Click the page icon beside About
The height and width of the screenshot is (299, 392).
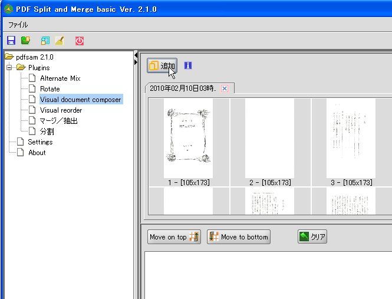(20, 152)
